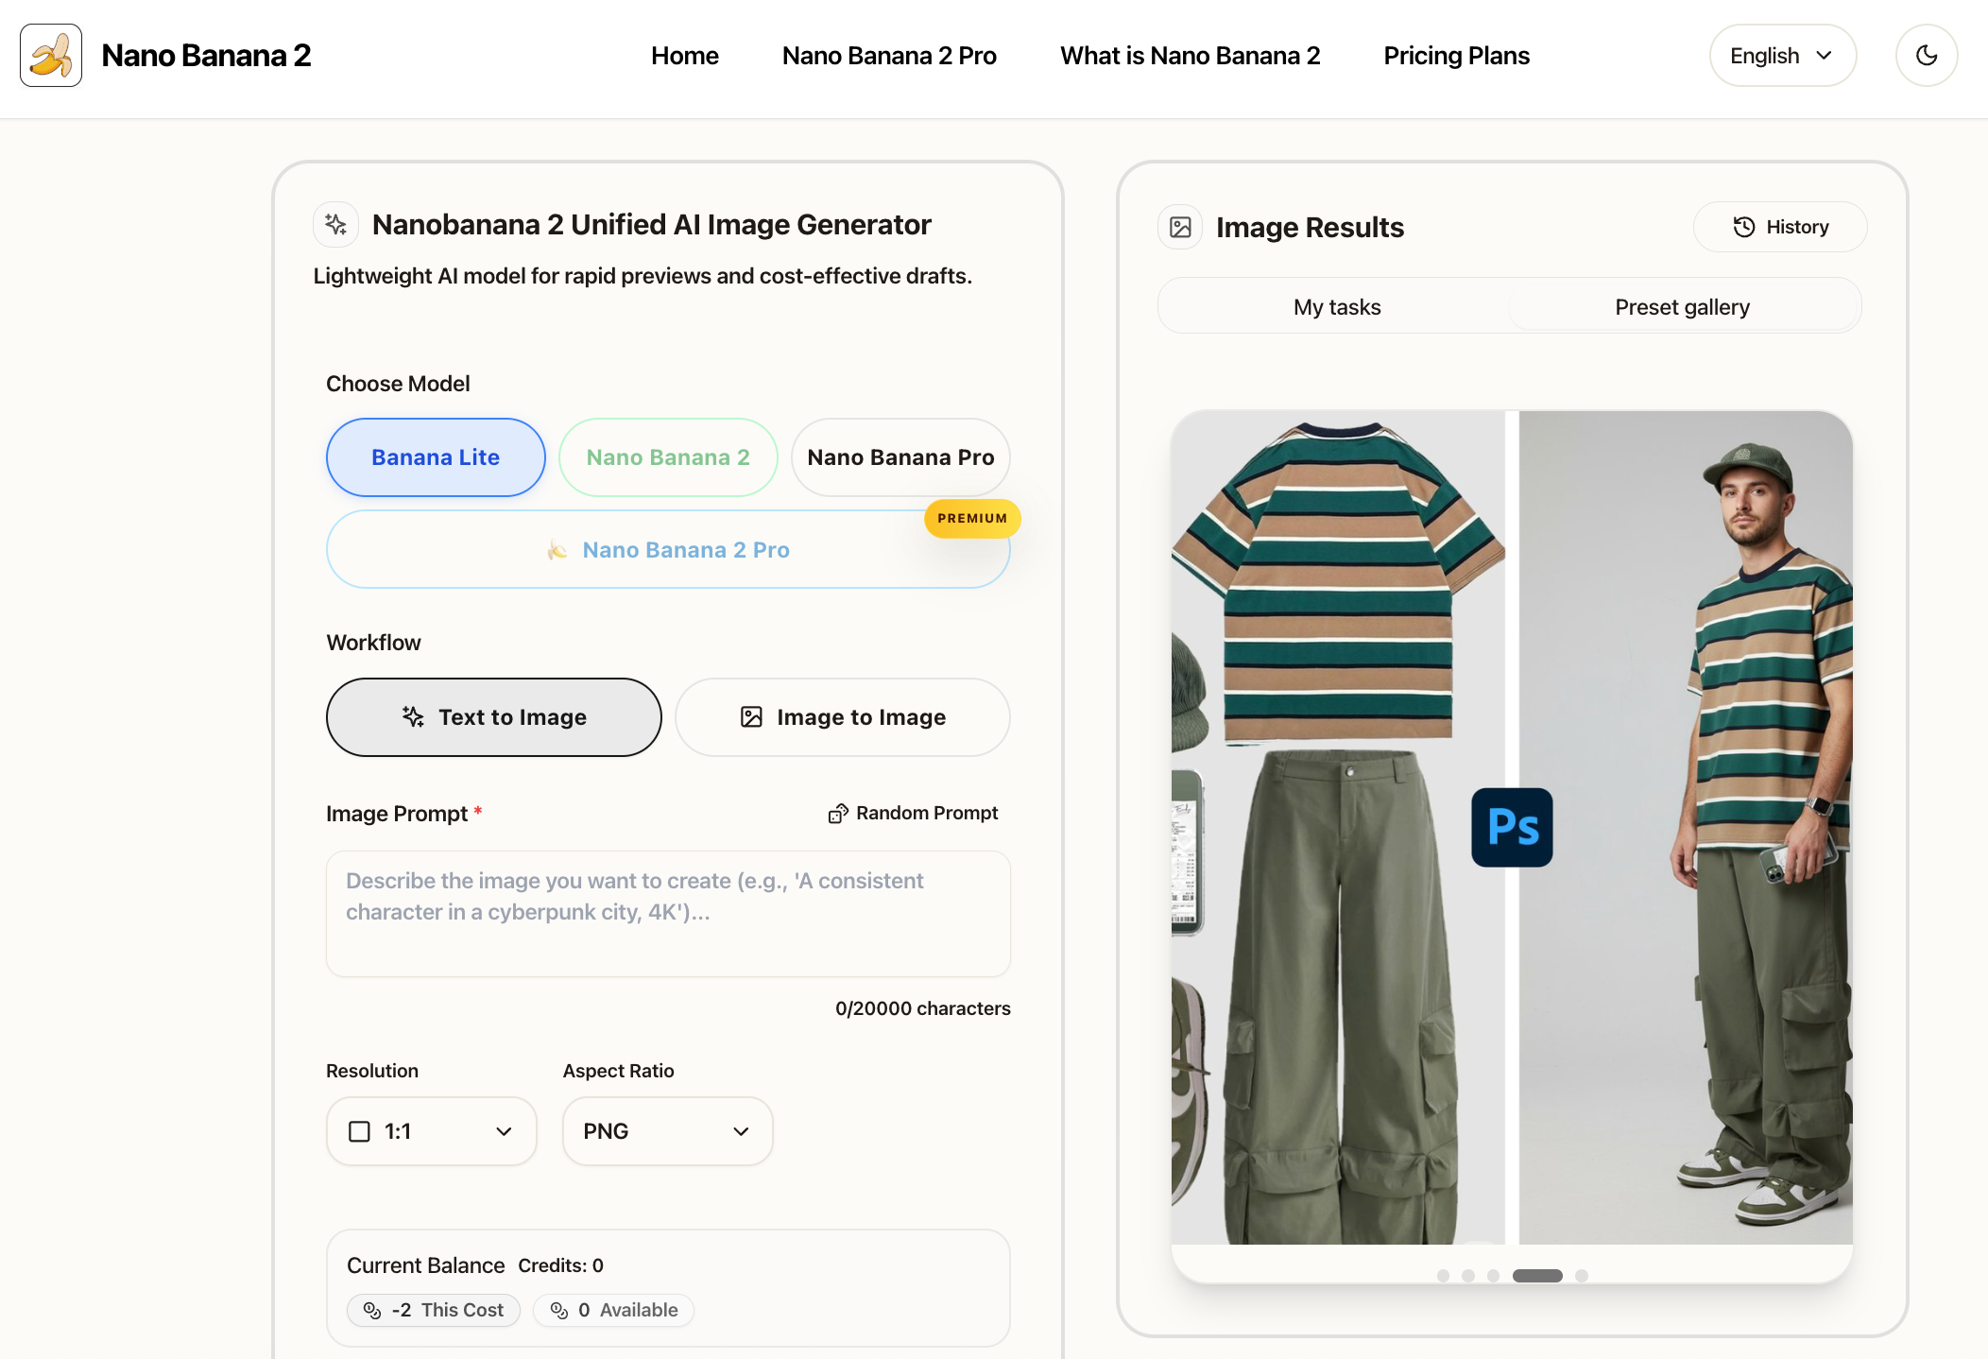Choose the Nano Banana Pro model
This screenshot has height=1359, width=1988.
coord(900,457)
